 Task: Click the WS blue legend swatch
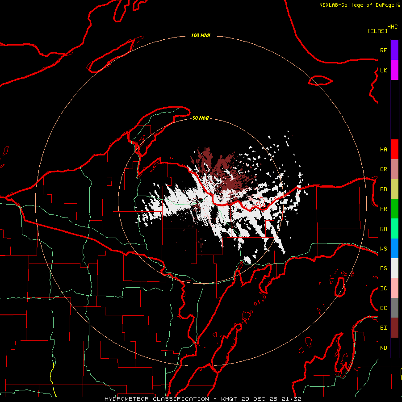394,248
